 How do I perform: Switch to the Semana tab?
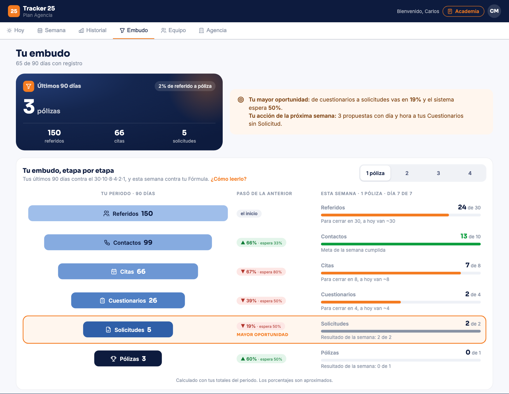click(52, 30)
